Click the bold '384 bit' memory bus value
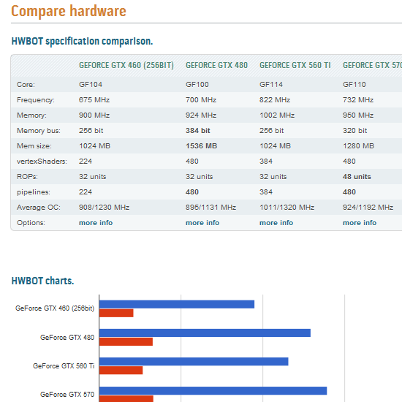 pos(197,131)
